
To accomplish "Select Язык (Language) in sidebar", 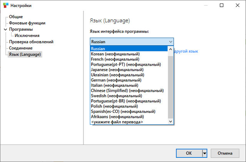I will tap(25, 55).
